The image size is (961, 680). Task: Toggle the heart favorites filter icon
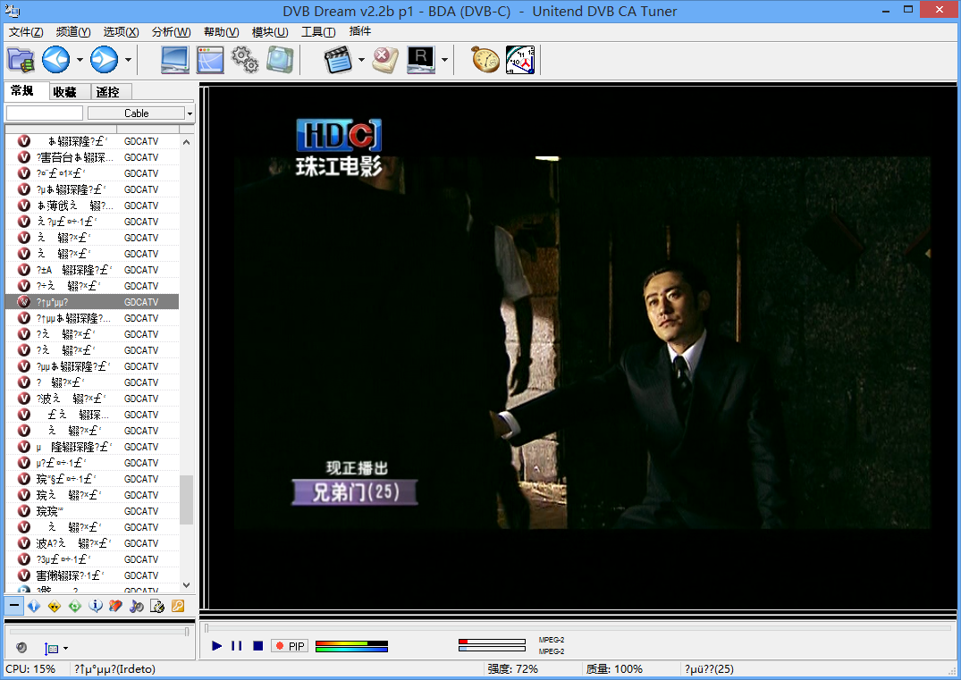pos(116,606)
